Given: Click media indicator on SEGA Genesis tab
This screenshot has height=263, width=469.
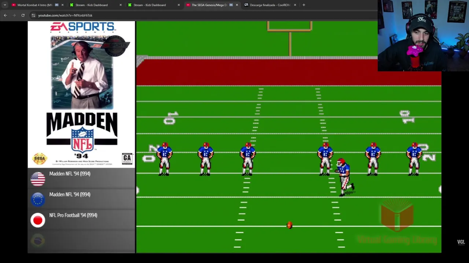Looking at the screenshot, I should pyautogui.click(x=231, y=5).
